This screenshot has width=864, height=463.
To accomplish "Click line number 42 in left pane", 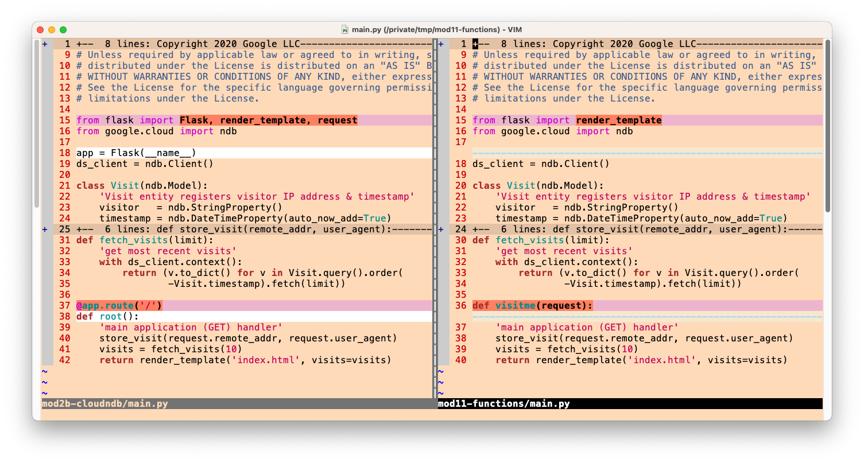I will click(64, 360).
